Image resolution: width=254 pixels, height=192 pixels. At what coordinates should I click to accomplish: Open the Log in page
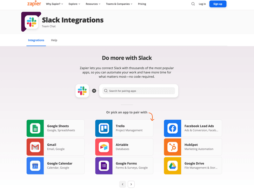point(202,4)
